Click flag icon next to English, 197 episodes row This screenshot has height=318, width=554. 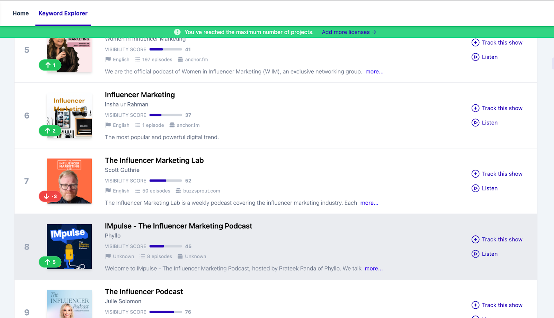pyautogui.click(x=108, y=59)
